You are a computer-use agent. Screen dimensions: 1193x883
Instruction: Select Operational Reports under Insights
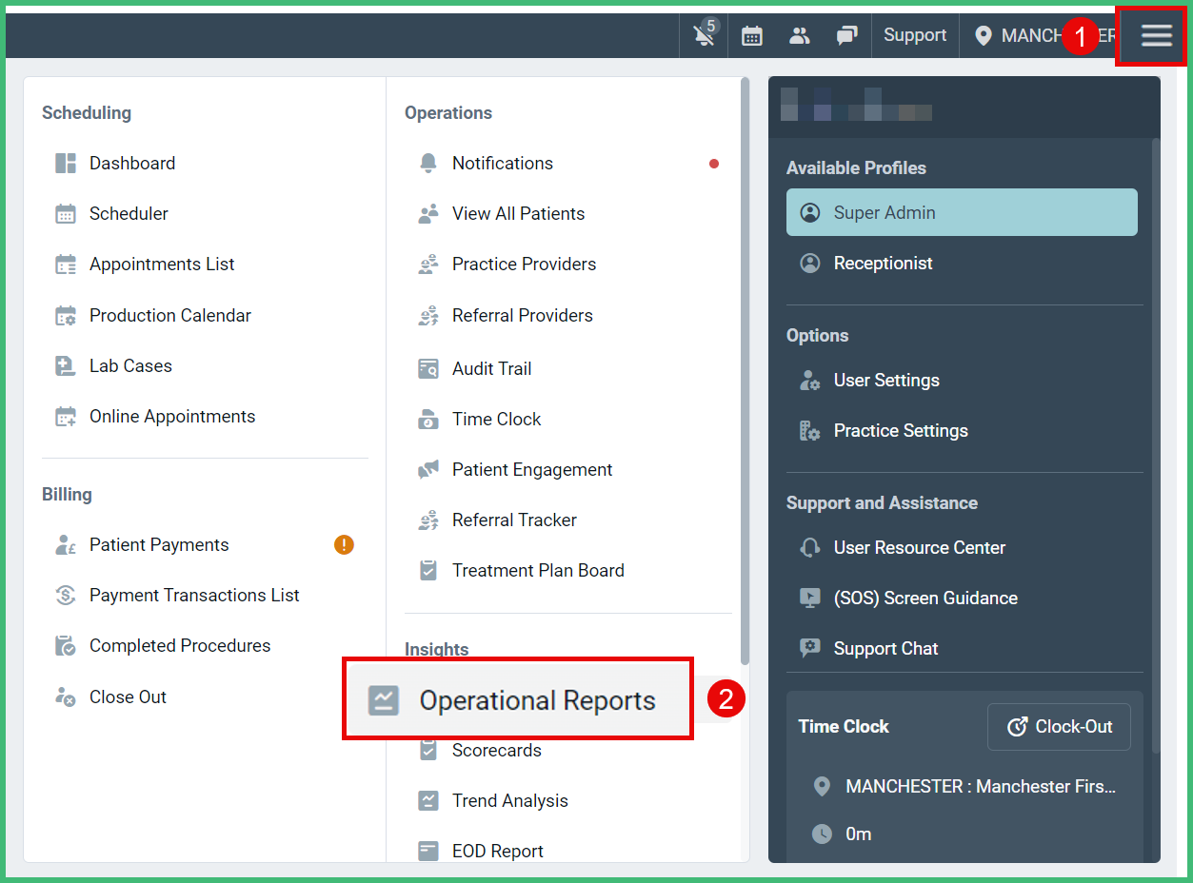tap(538, 699)
